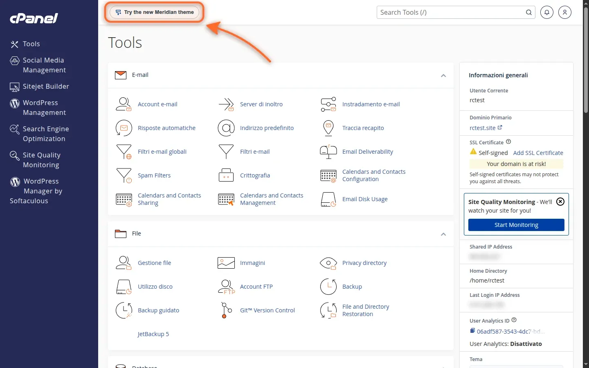Image resolution: width=589 pixels, height=368 pixels.
Task: Click the Server di inoltro icon
Action: point(226,104)
